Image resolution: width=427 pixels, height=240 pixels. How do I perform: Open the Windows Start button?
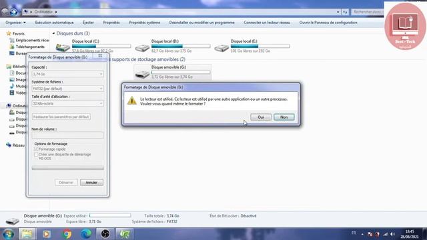pos(9,234)
